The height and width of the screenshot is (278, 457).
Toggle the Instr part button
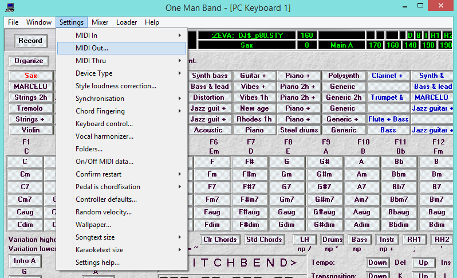(x=387, y=240)
